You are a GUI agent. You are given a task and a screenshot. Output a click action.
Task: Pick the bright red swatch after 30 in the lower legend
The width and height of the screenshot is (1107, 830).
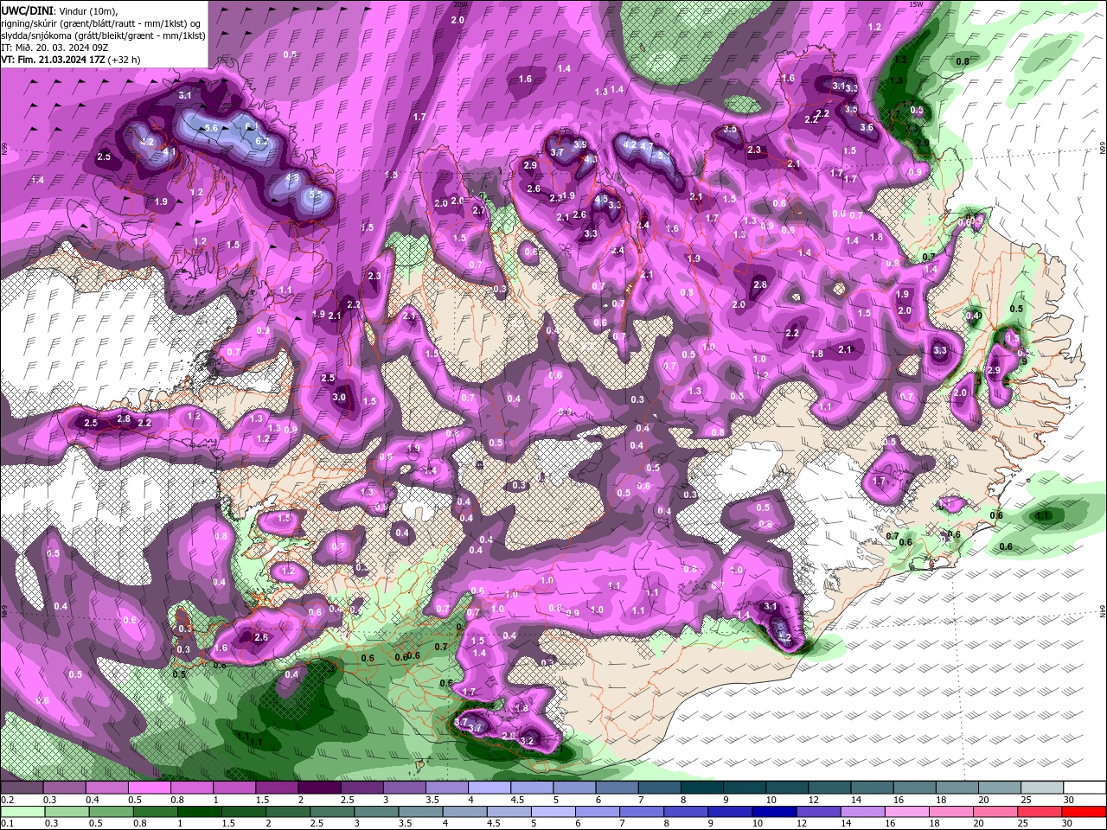pos(1084,811)
